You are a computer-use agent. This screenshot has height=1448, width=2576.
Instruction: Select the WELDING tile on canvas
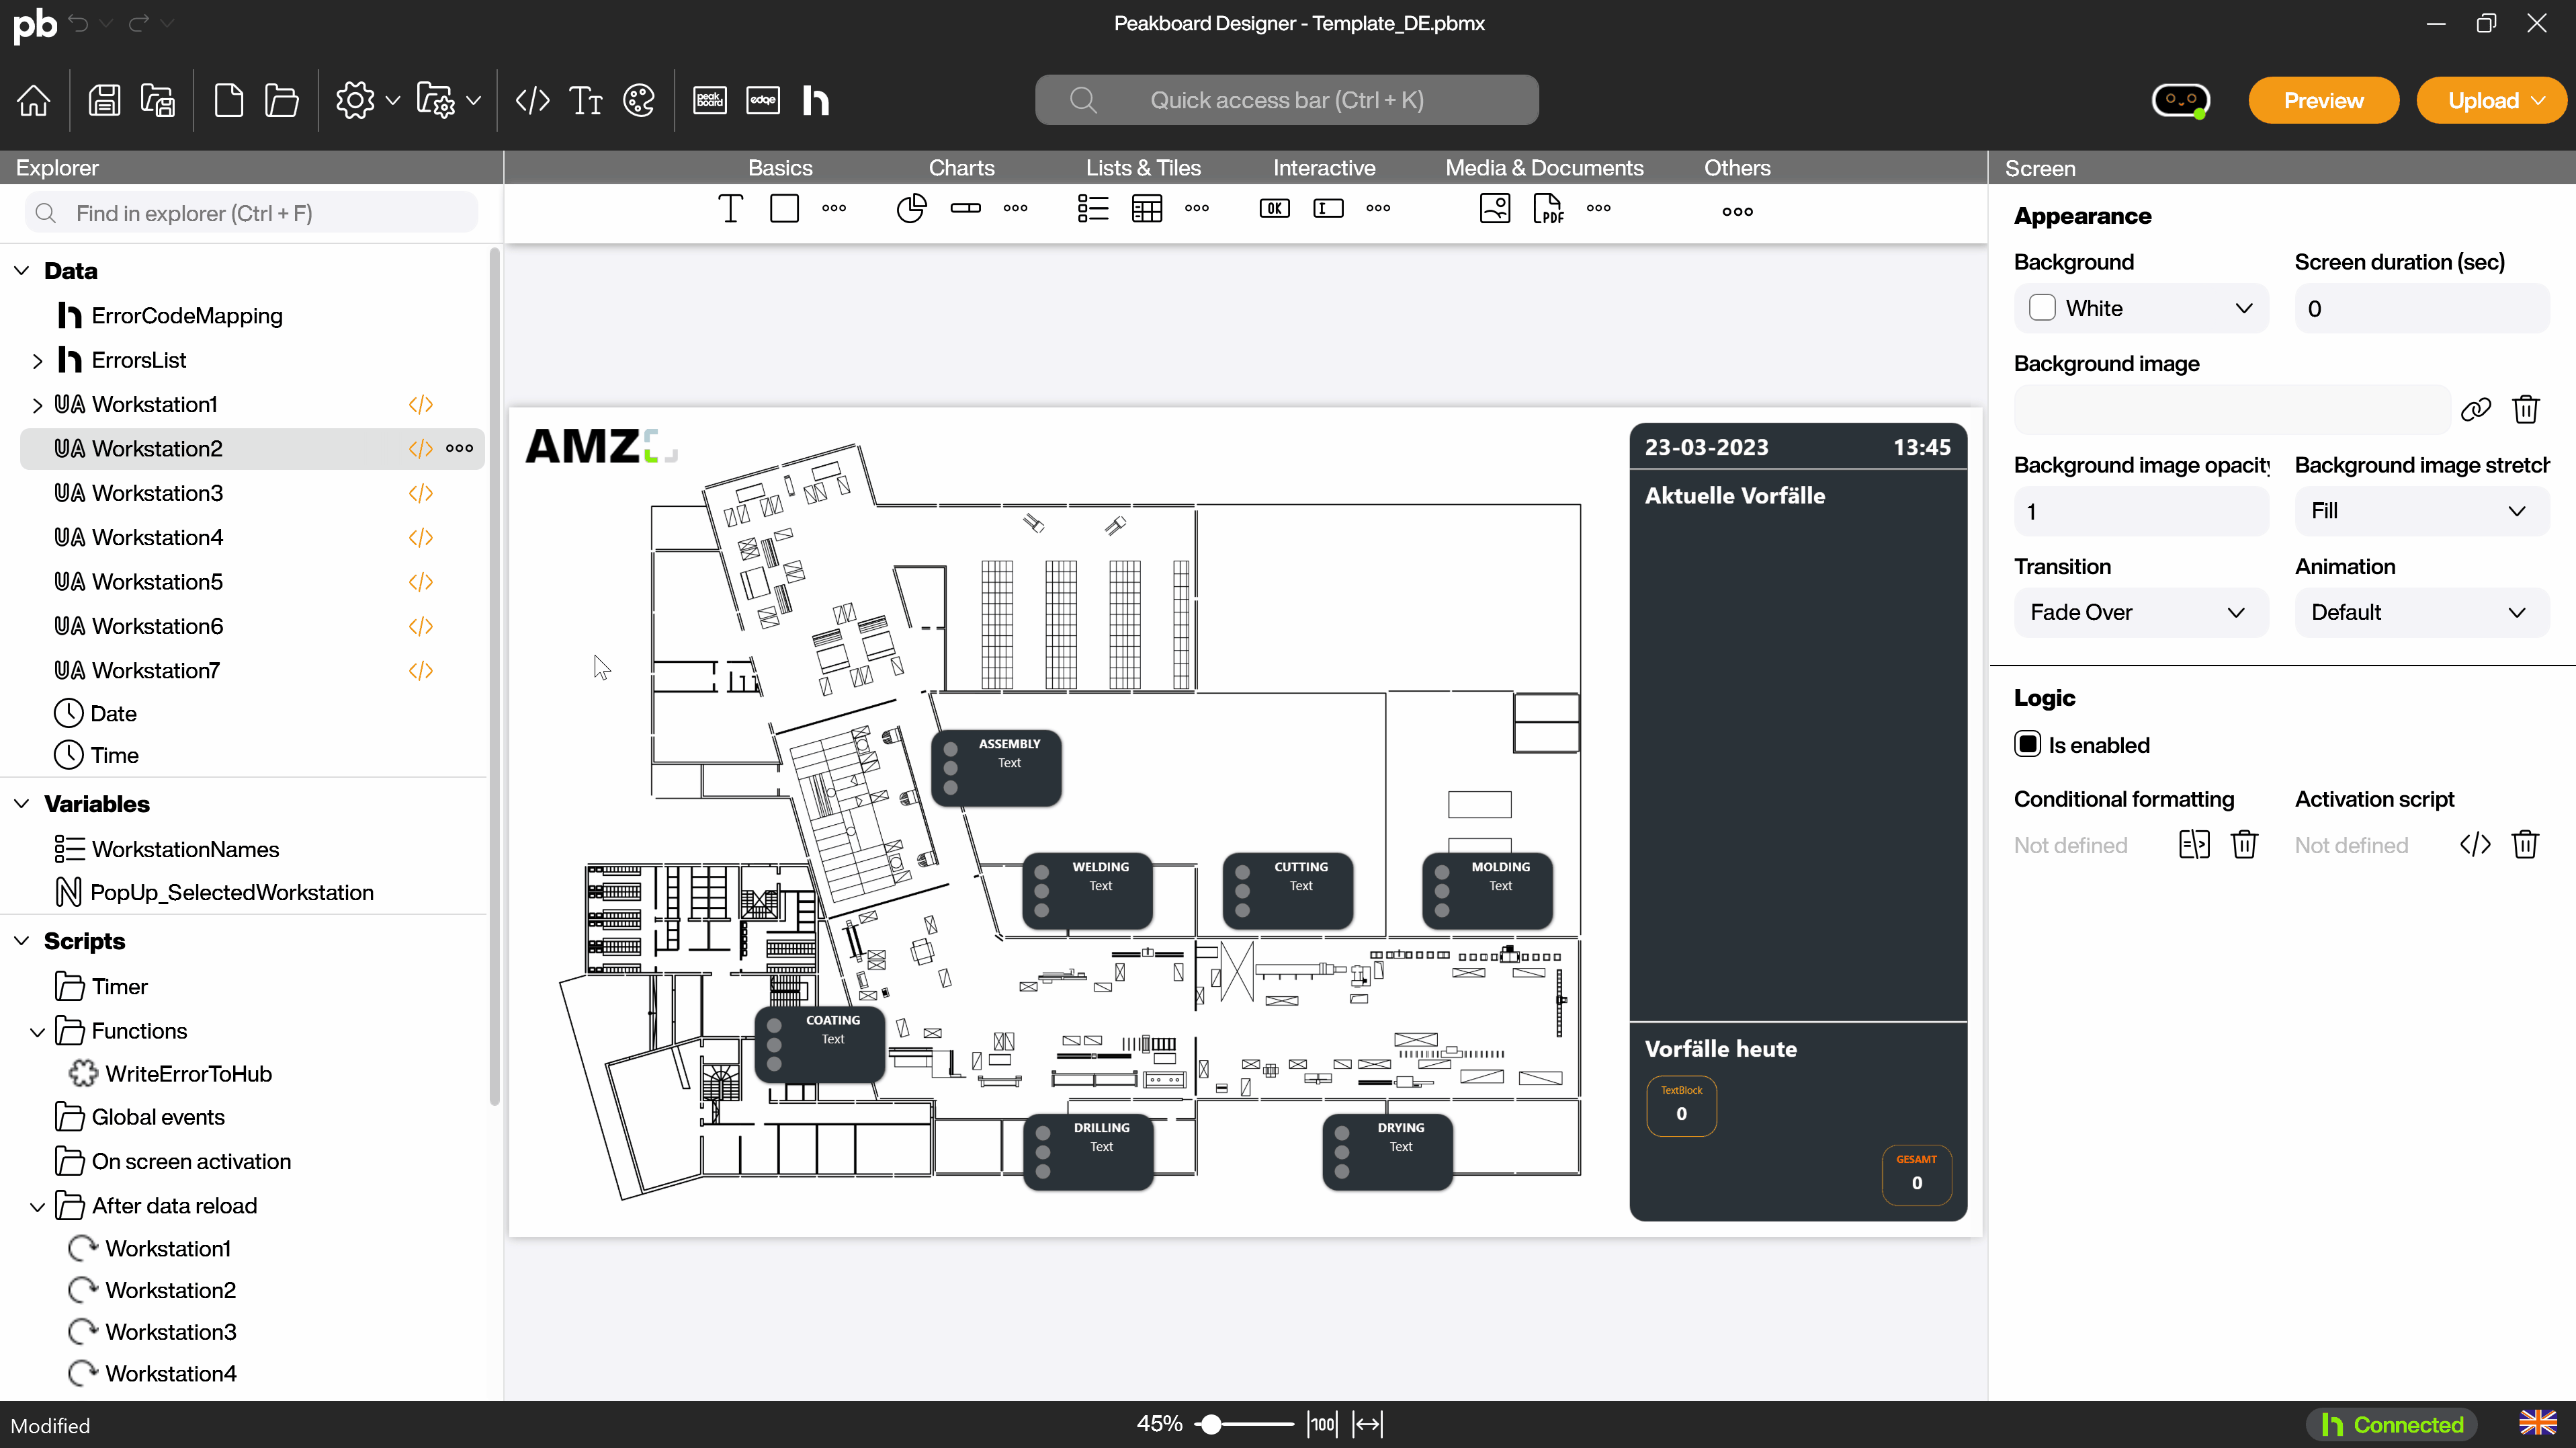point(1088,891)
